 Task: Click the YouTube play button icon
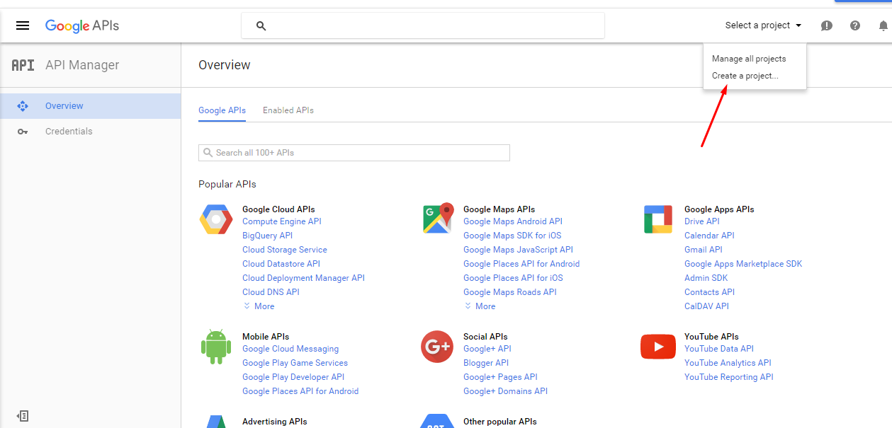(x=658, y=347)
